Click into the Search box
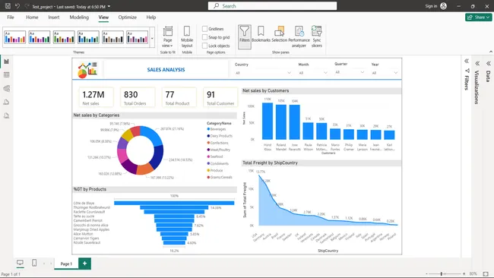Screen dimensions: 494x278 [x=272, y=6]
